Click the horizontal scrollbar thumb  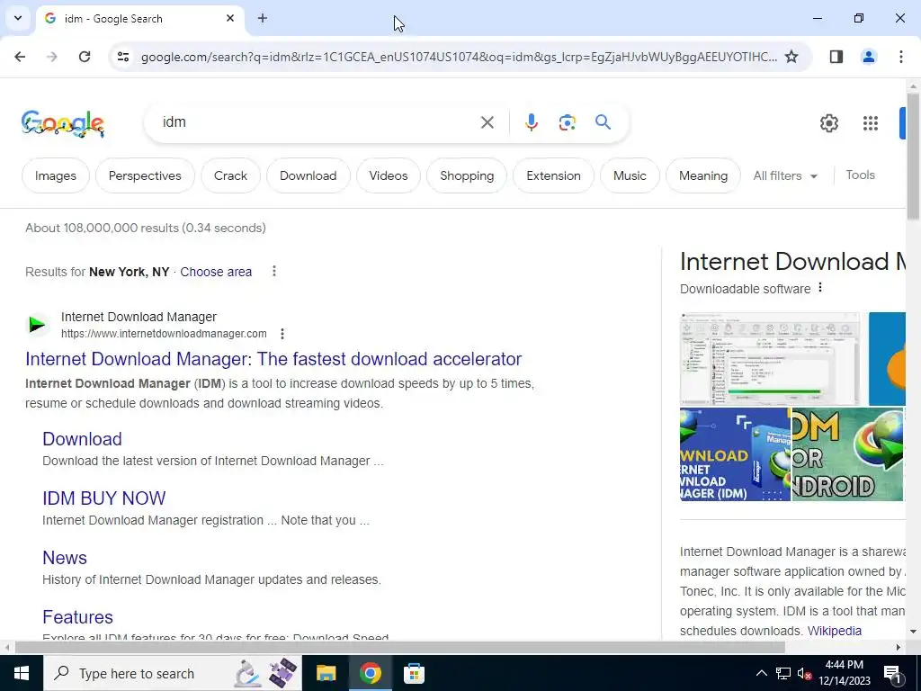399,648
